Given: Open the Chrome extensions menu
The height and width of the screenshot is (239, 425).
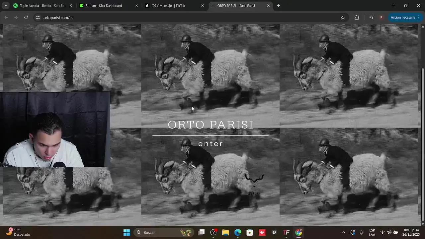Looking at the screenshot, I should (357, 18).
